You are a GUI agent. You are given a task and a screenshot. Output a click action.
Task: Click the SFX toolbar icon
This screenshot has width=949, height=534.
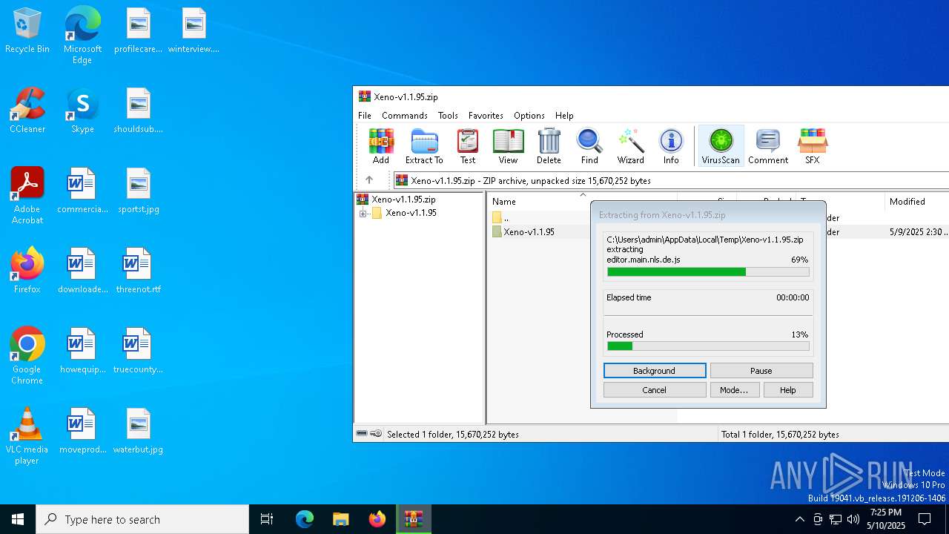pos(813,145)
